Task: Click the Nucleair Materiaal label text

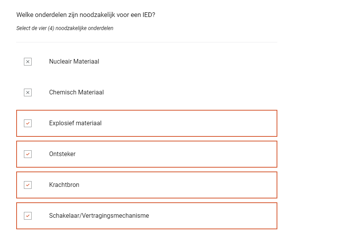Action: point(74,62)
